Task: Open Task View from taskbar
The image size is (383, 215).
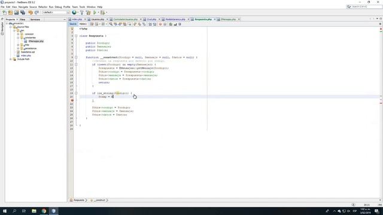Action: coord(24,211)
